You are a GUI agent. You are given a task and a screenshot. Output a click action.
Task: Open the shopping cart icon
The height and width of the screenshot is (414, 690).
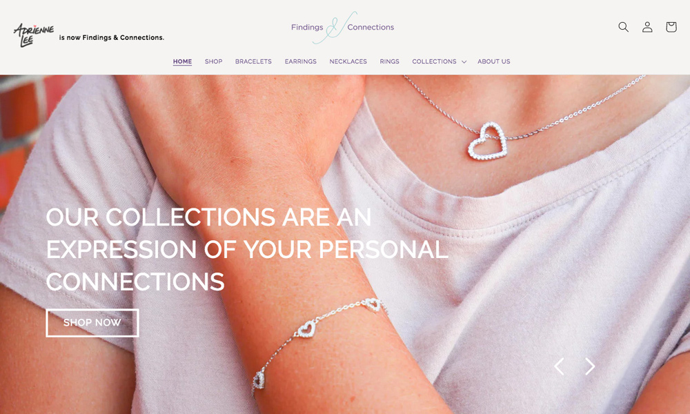(671, 27)
